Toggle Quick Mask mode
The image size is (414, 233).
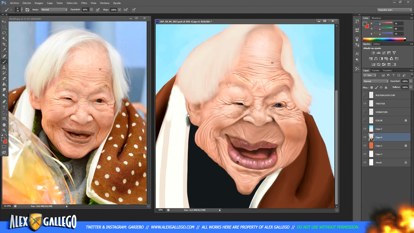tap(4, 147)
